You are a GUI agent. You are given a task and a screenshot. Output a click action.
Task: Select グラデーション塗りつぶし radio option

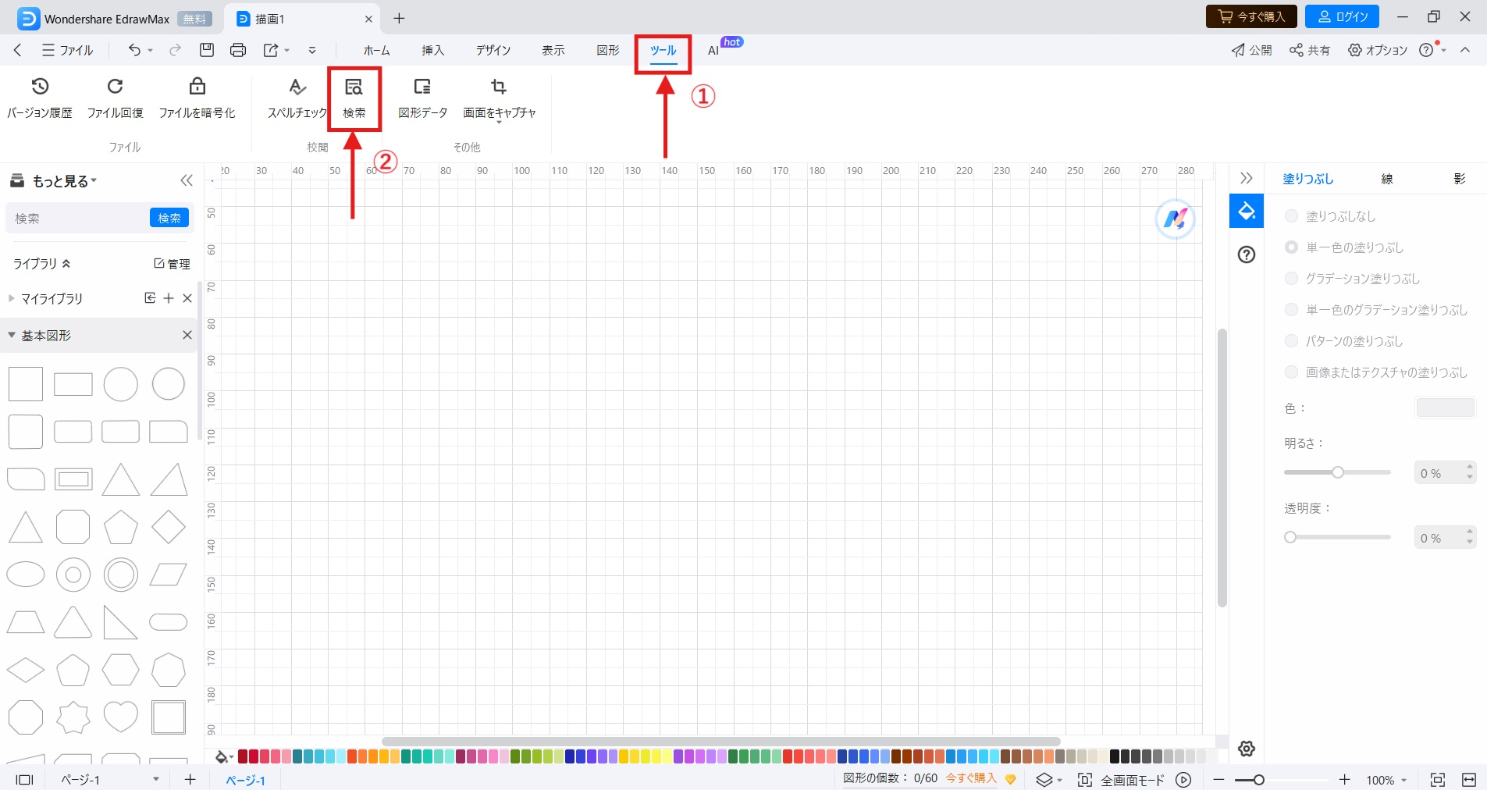pyautogui.click(x=1291, y=278)
